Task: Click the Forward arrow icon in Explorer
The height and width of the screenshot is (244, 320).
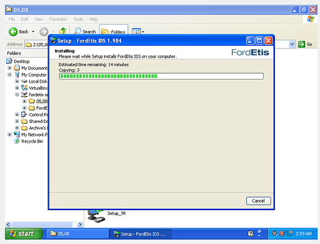Action: click(x=44, y=32)
